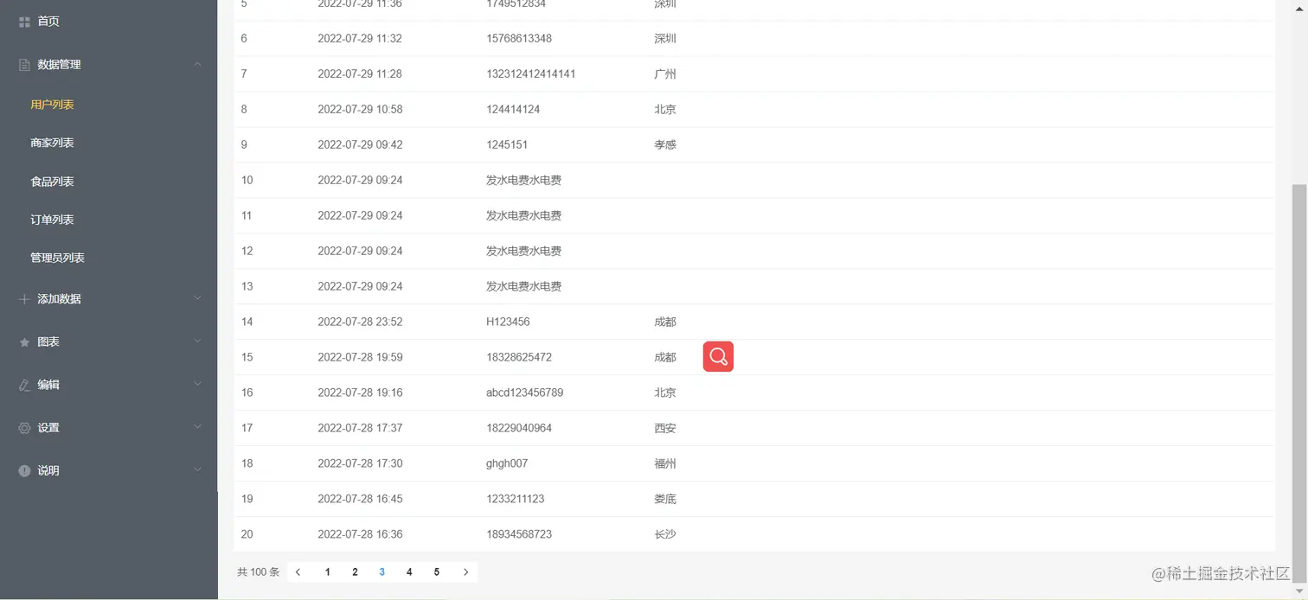The image size is (1308, 600).
Task: Click the star icon beside 图表
Action: coord(24,342)
